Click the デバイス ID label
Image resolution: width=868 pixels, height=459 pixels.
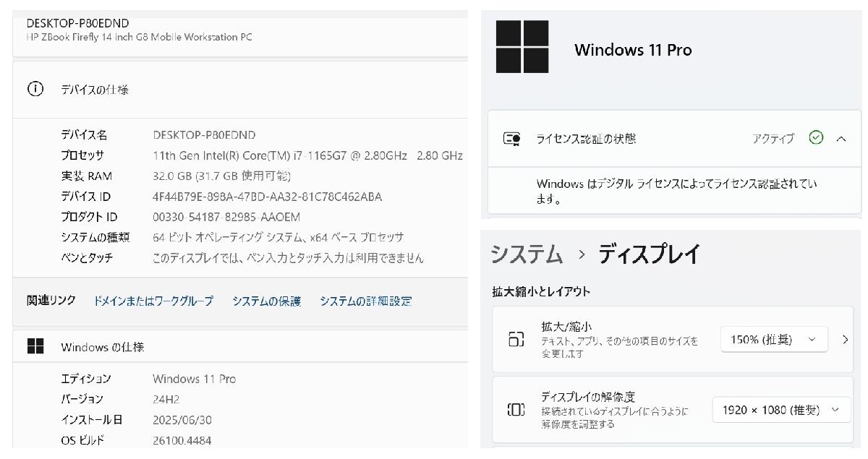(85, 197)
